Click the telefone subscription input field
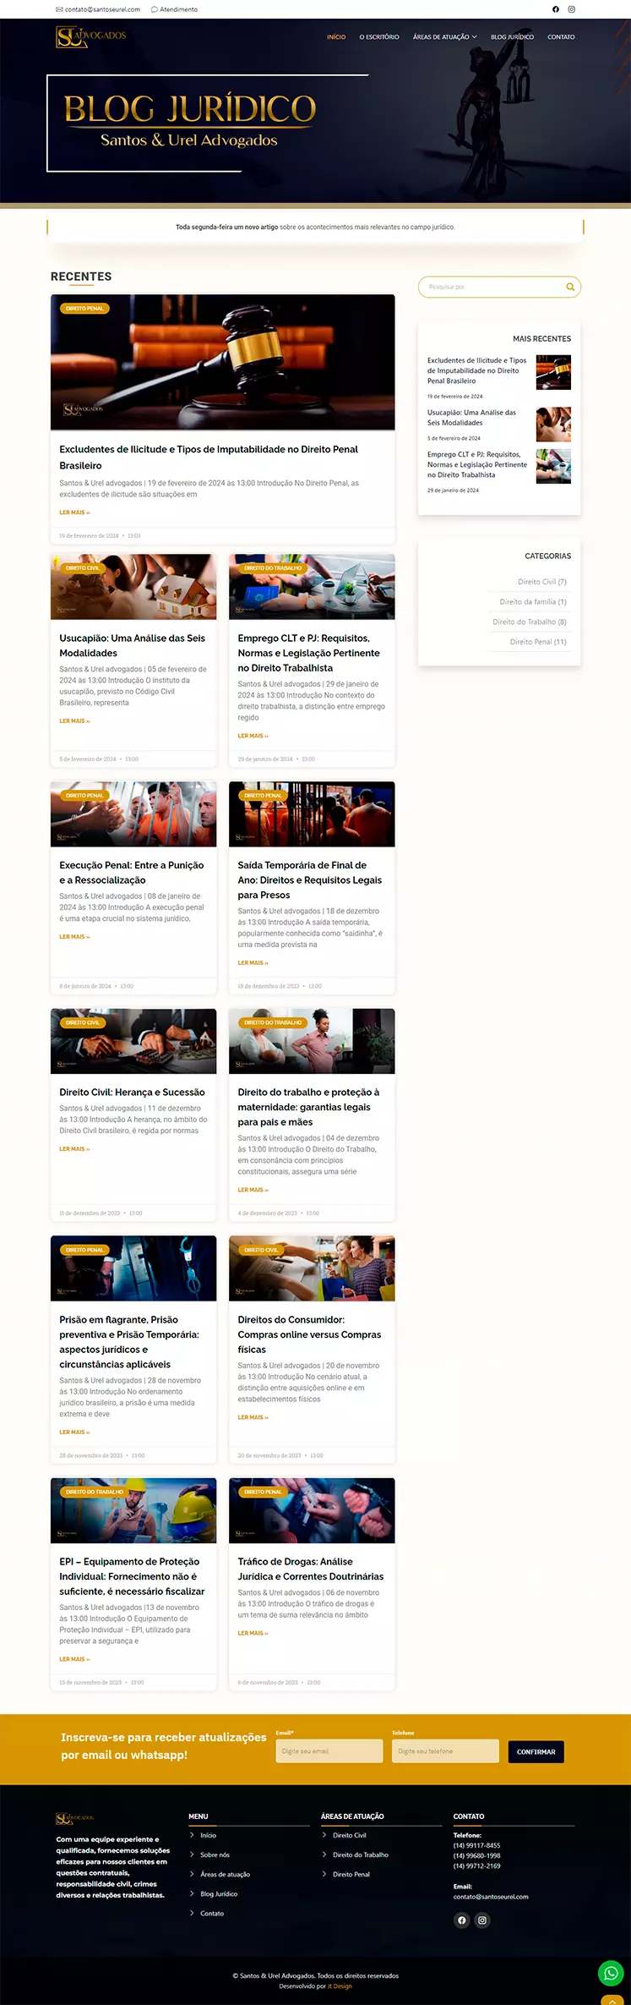This screenshot has height=2005, width=631. [445, 1751]
